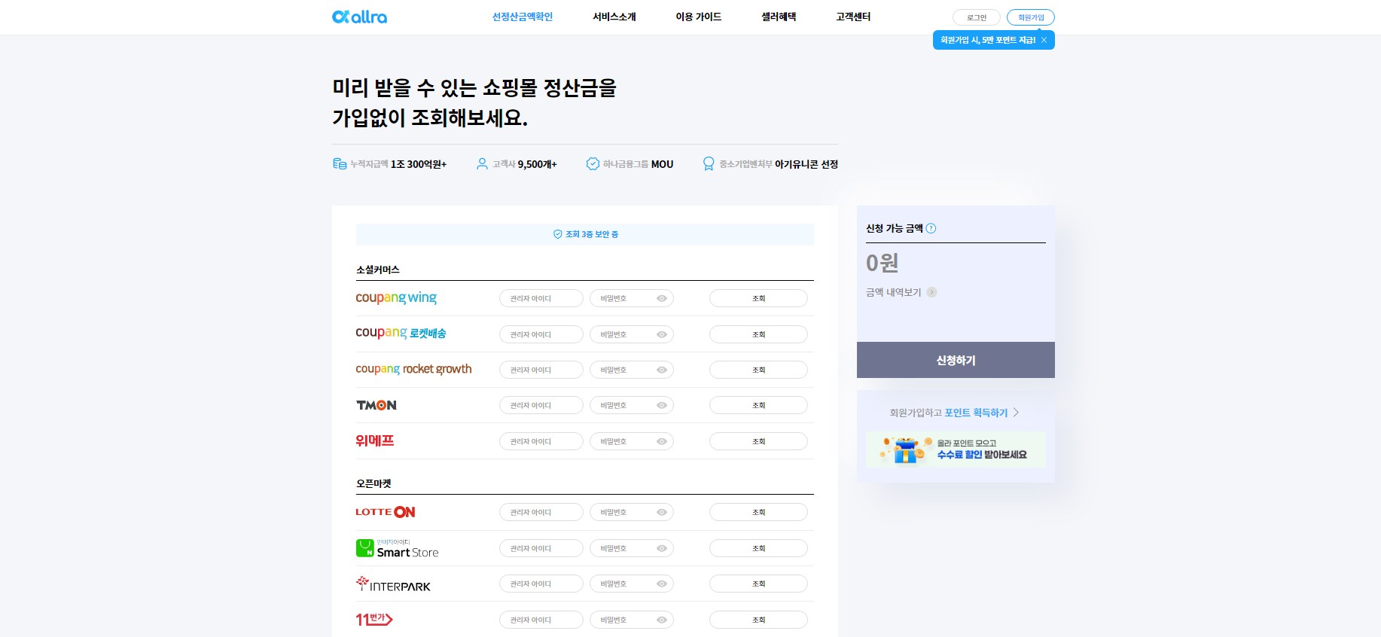
Task: Open the 서비스소개 menu
Action: coord(614,17)
